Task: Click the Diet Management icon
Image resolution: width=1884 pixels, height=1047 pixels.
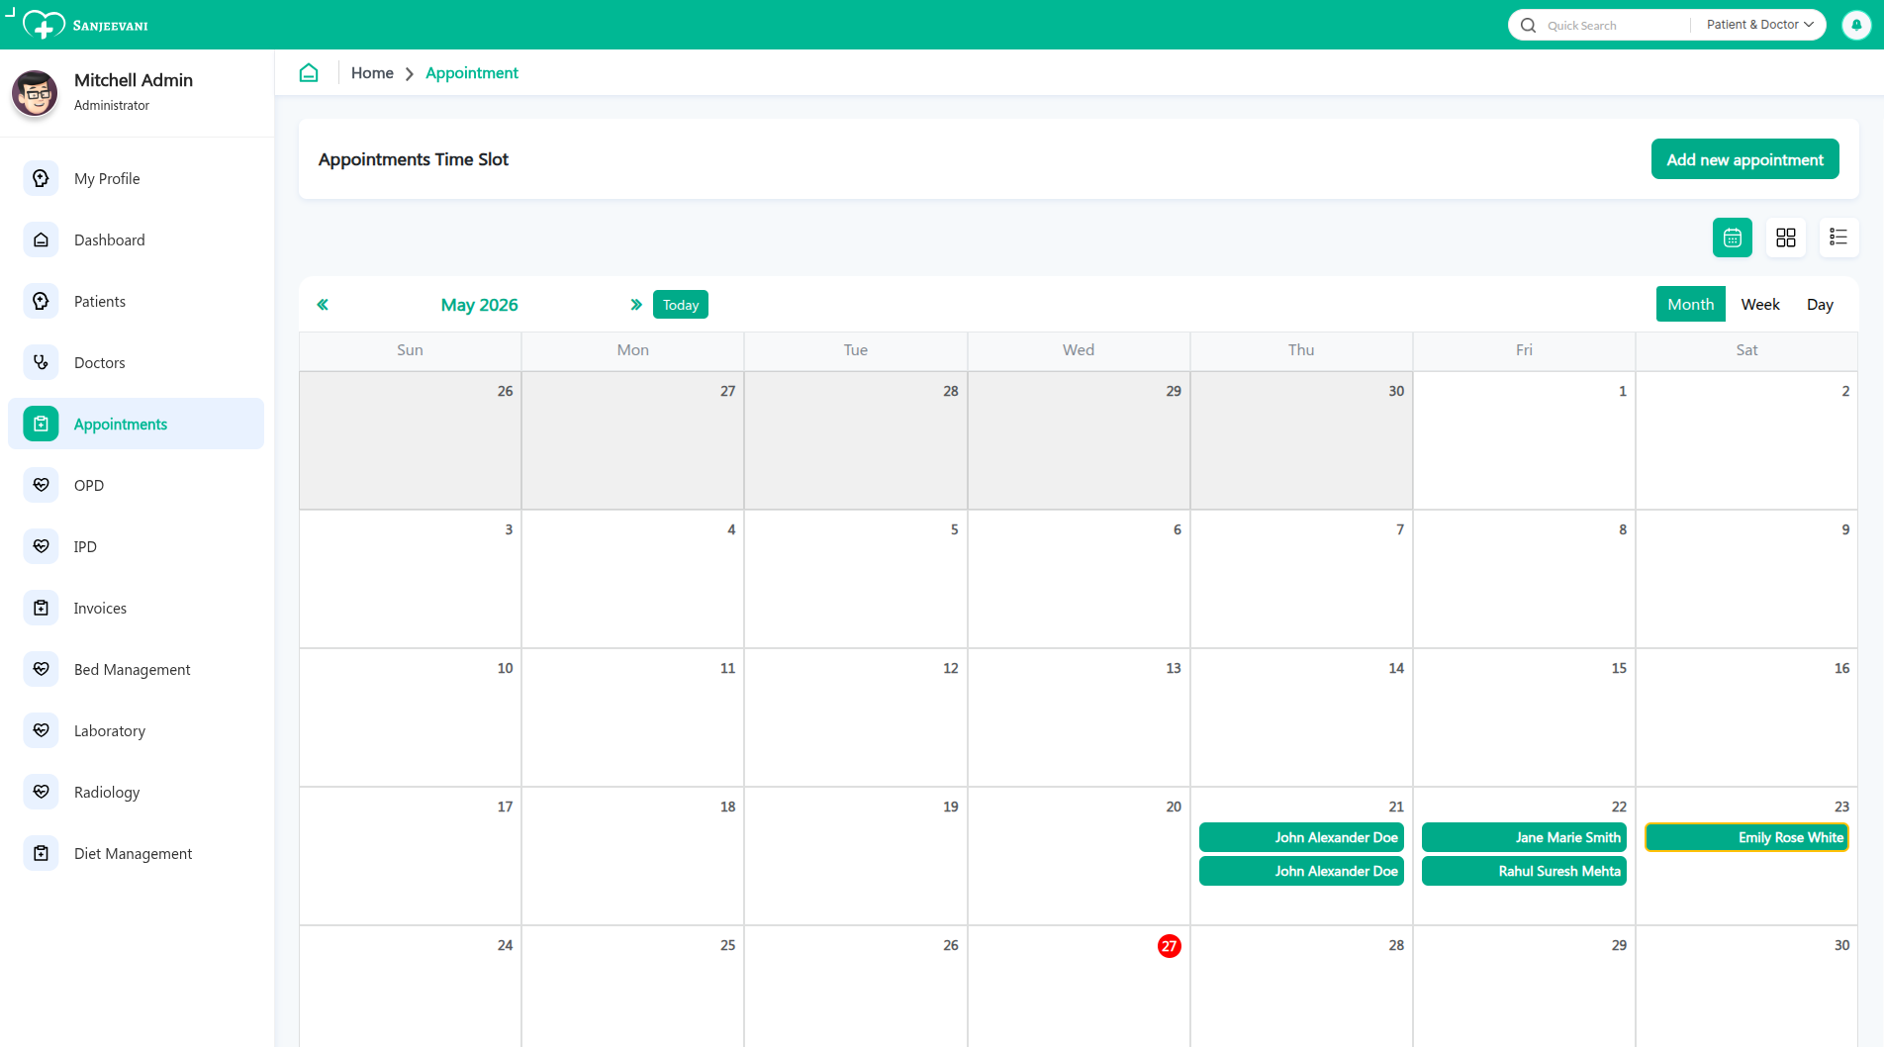Action: click(41, 853)
